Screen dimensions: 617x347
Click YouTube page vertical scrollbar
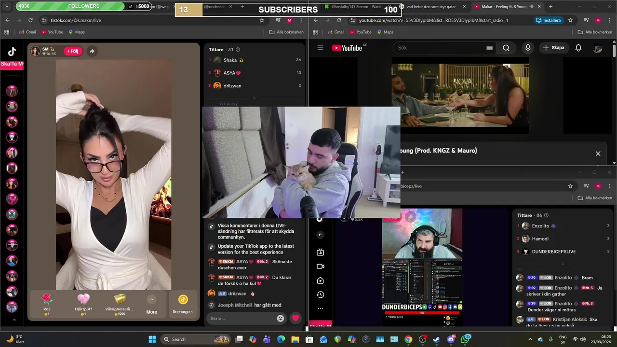[614, 50]
